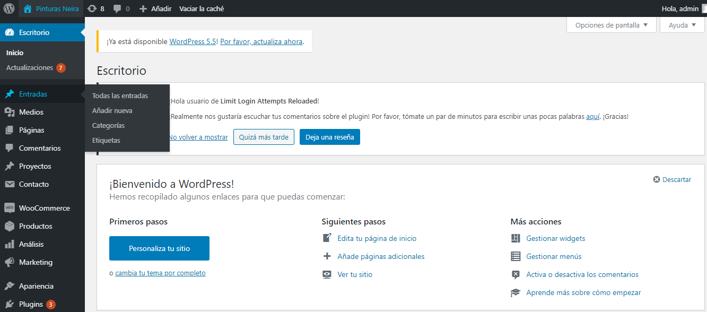Click the plus icon next to Añadir
This screenshot has width=707, height=312.
pyautogui.click(x=143, y=8)
